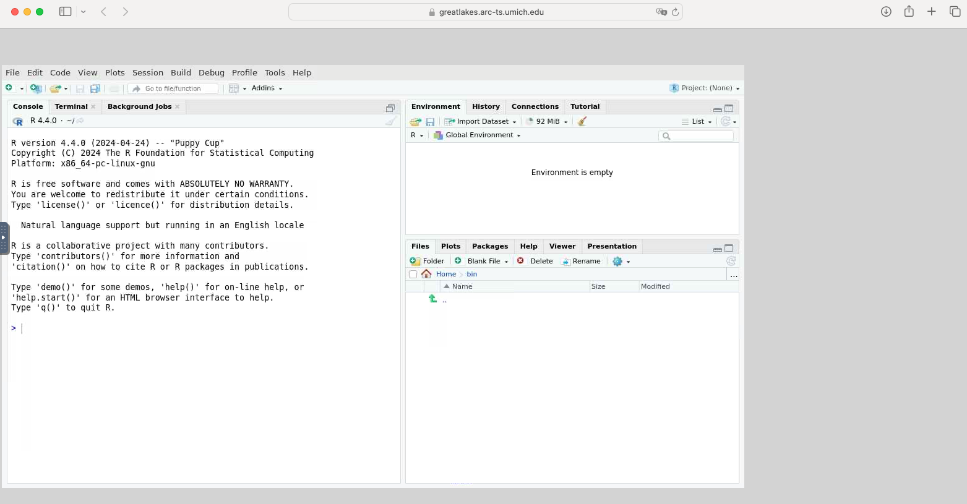Open the Import Dataset dropdown
Image resolution: width=967 pixels, height=504 pixels.
[x=481, y=122]
